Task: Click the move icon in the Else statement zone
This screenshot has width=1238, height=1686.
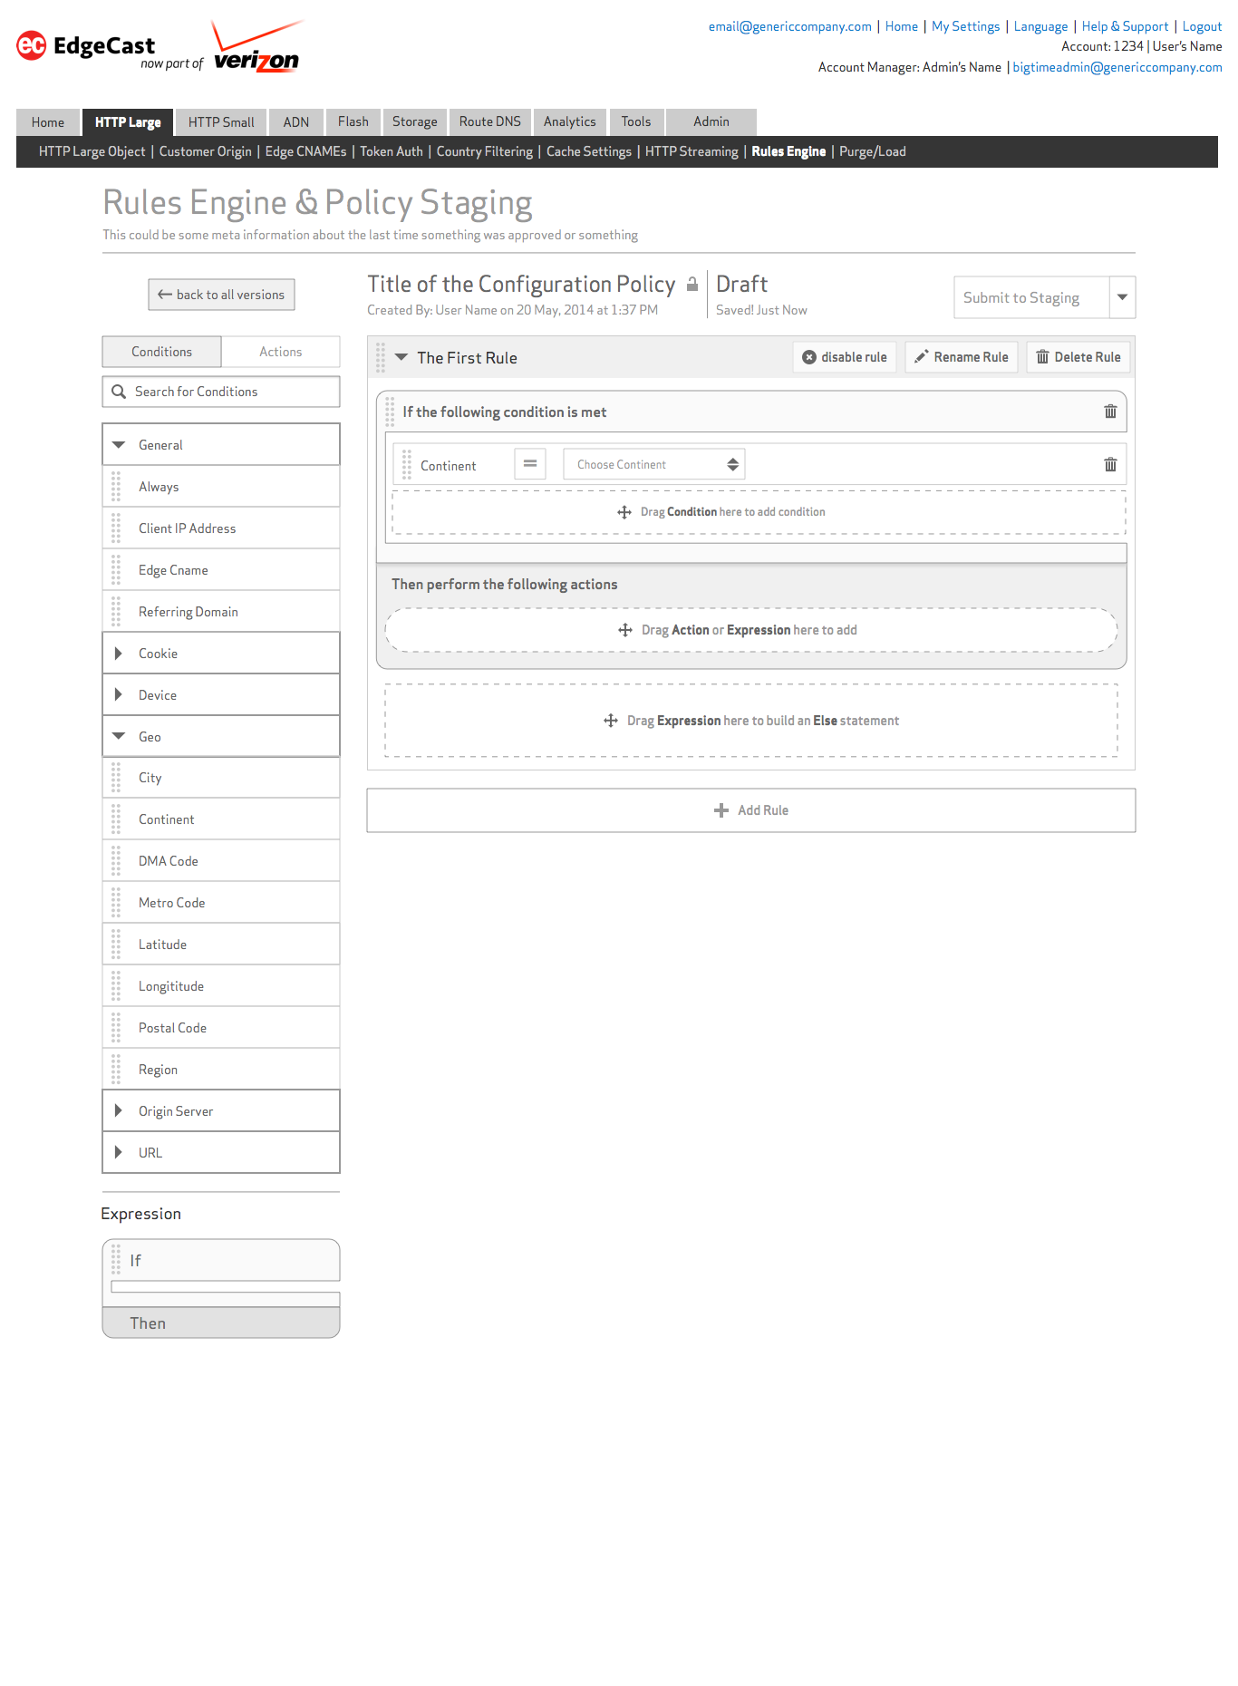Action: pyautogui.click(x=611, y=721)
